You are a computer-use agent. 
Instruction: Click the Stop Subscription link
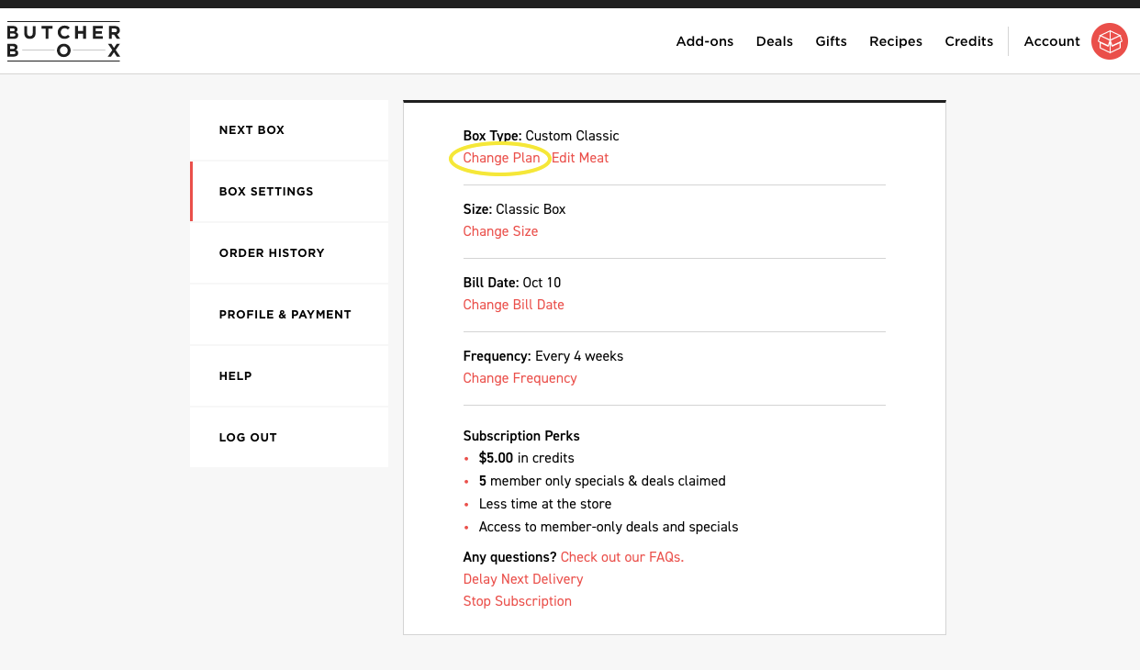coord(517,601)
